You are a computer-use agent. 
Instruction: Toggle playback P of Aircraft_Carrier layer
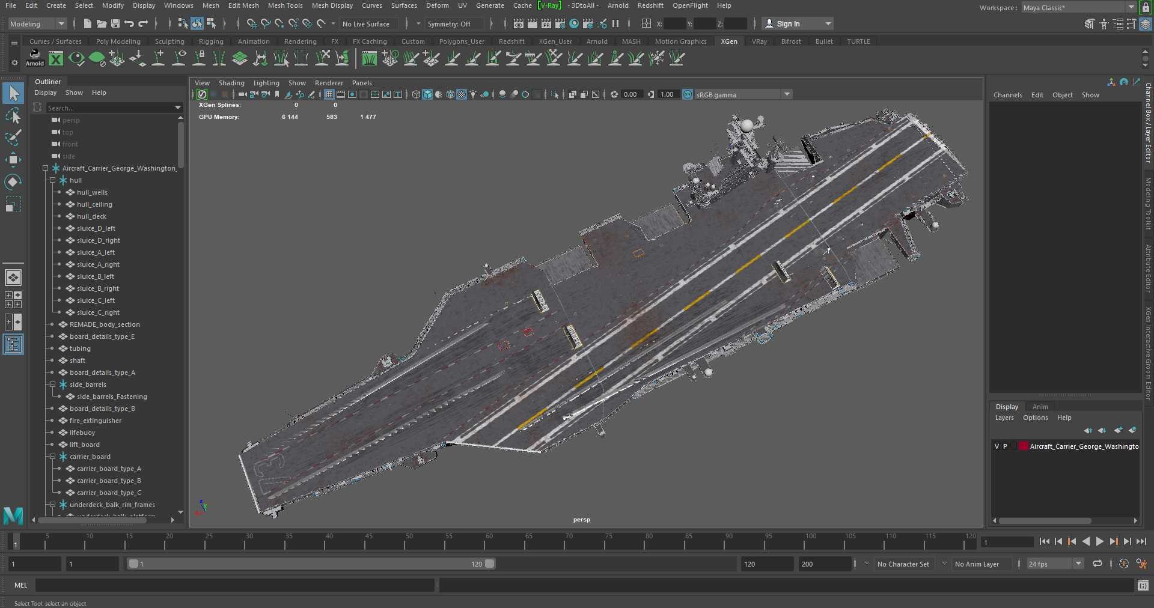click(1005, 446)
